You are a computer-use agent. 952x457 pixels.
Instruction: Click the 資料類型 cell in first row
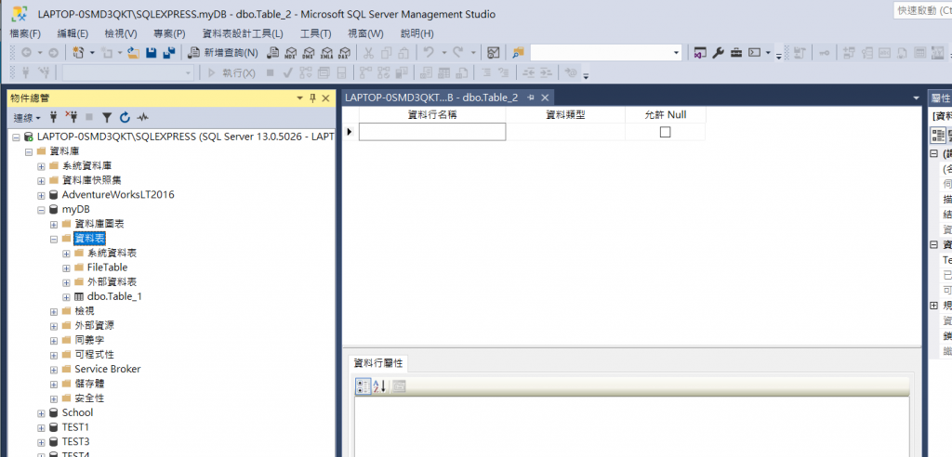click(565, 132)
